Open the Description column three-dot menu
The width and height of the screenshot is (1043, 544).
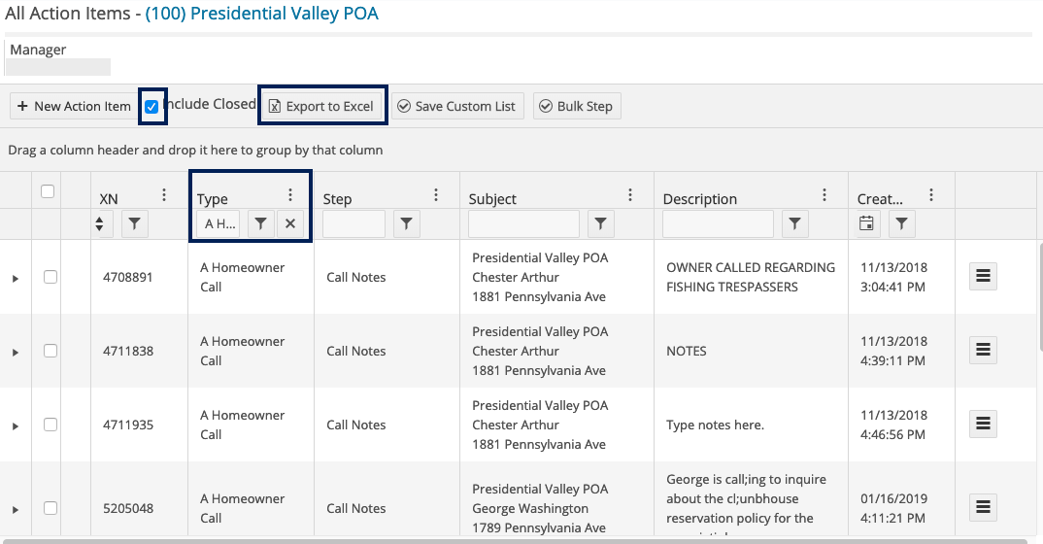[x=824, y=195]
